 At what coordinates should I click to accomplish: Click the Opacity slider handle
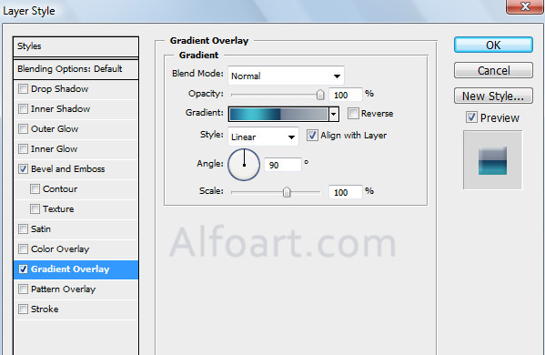320,95
